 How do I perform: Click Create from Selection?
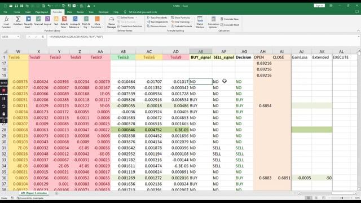(130, 27)
